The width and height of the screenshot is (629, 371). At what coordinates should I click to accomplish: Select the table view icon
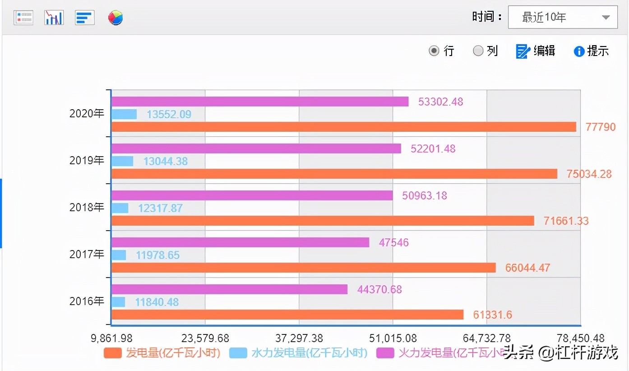[23, 17]
